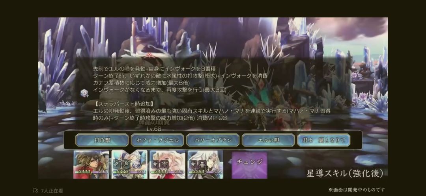The width and height of the screenshot is (426, 196).
Task: Click the viewers icon next to 7人正在看
Action: point(35,190)
